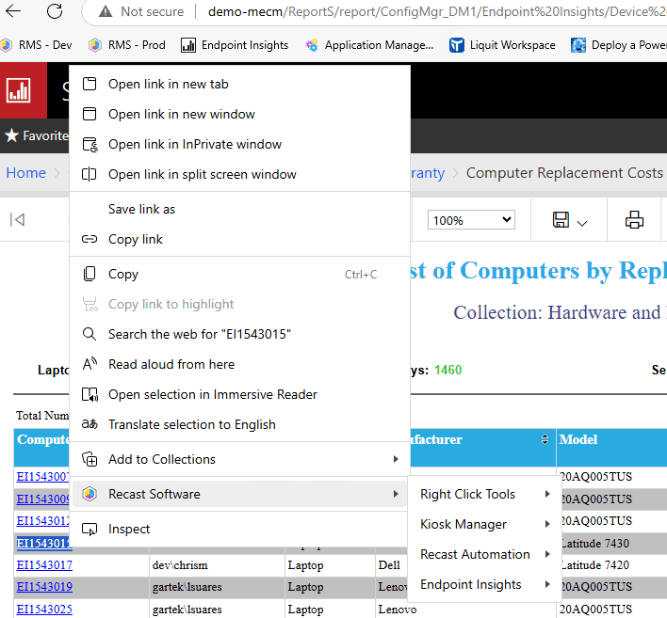Click the Power BI report server logo
This screenshot has height=618, width=667.
[19, 90]
